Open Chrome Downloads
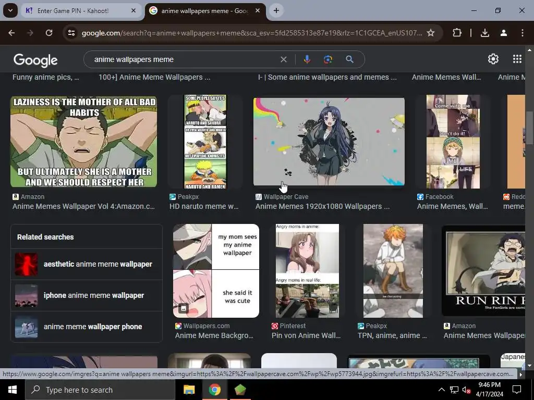 (485, 33)
